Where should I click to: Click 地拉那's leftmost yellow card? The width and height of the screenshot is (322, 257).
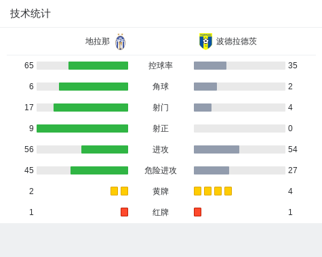(114, 191)
